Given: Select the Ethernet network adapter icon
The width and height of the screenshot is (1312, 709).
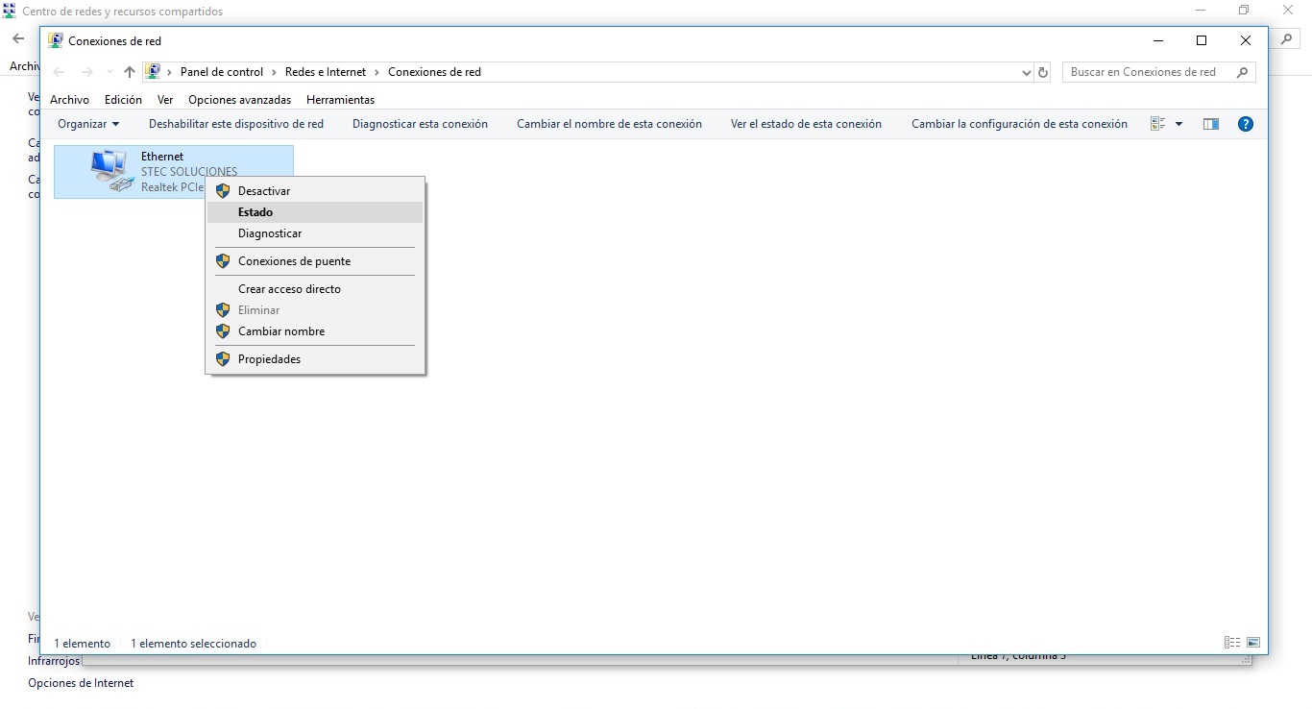Looking at the screenshot, I should tap(110, 170).
